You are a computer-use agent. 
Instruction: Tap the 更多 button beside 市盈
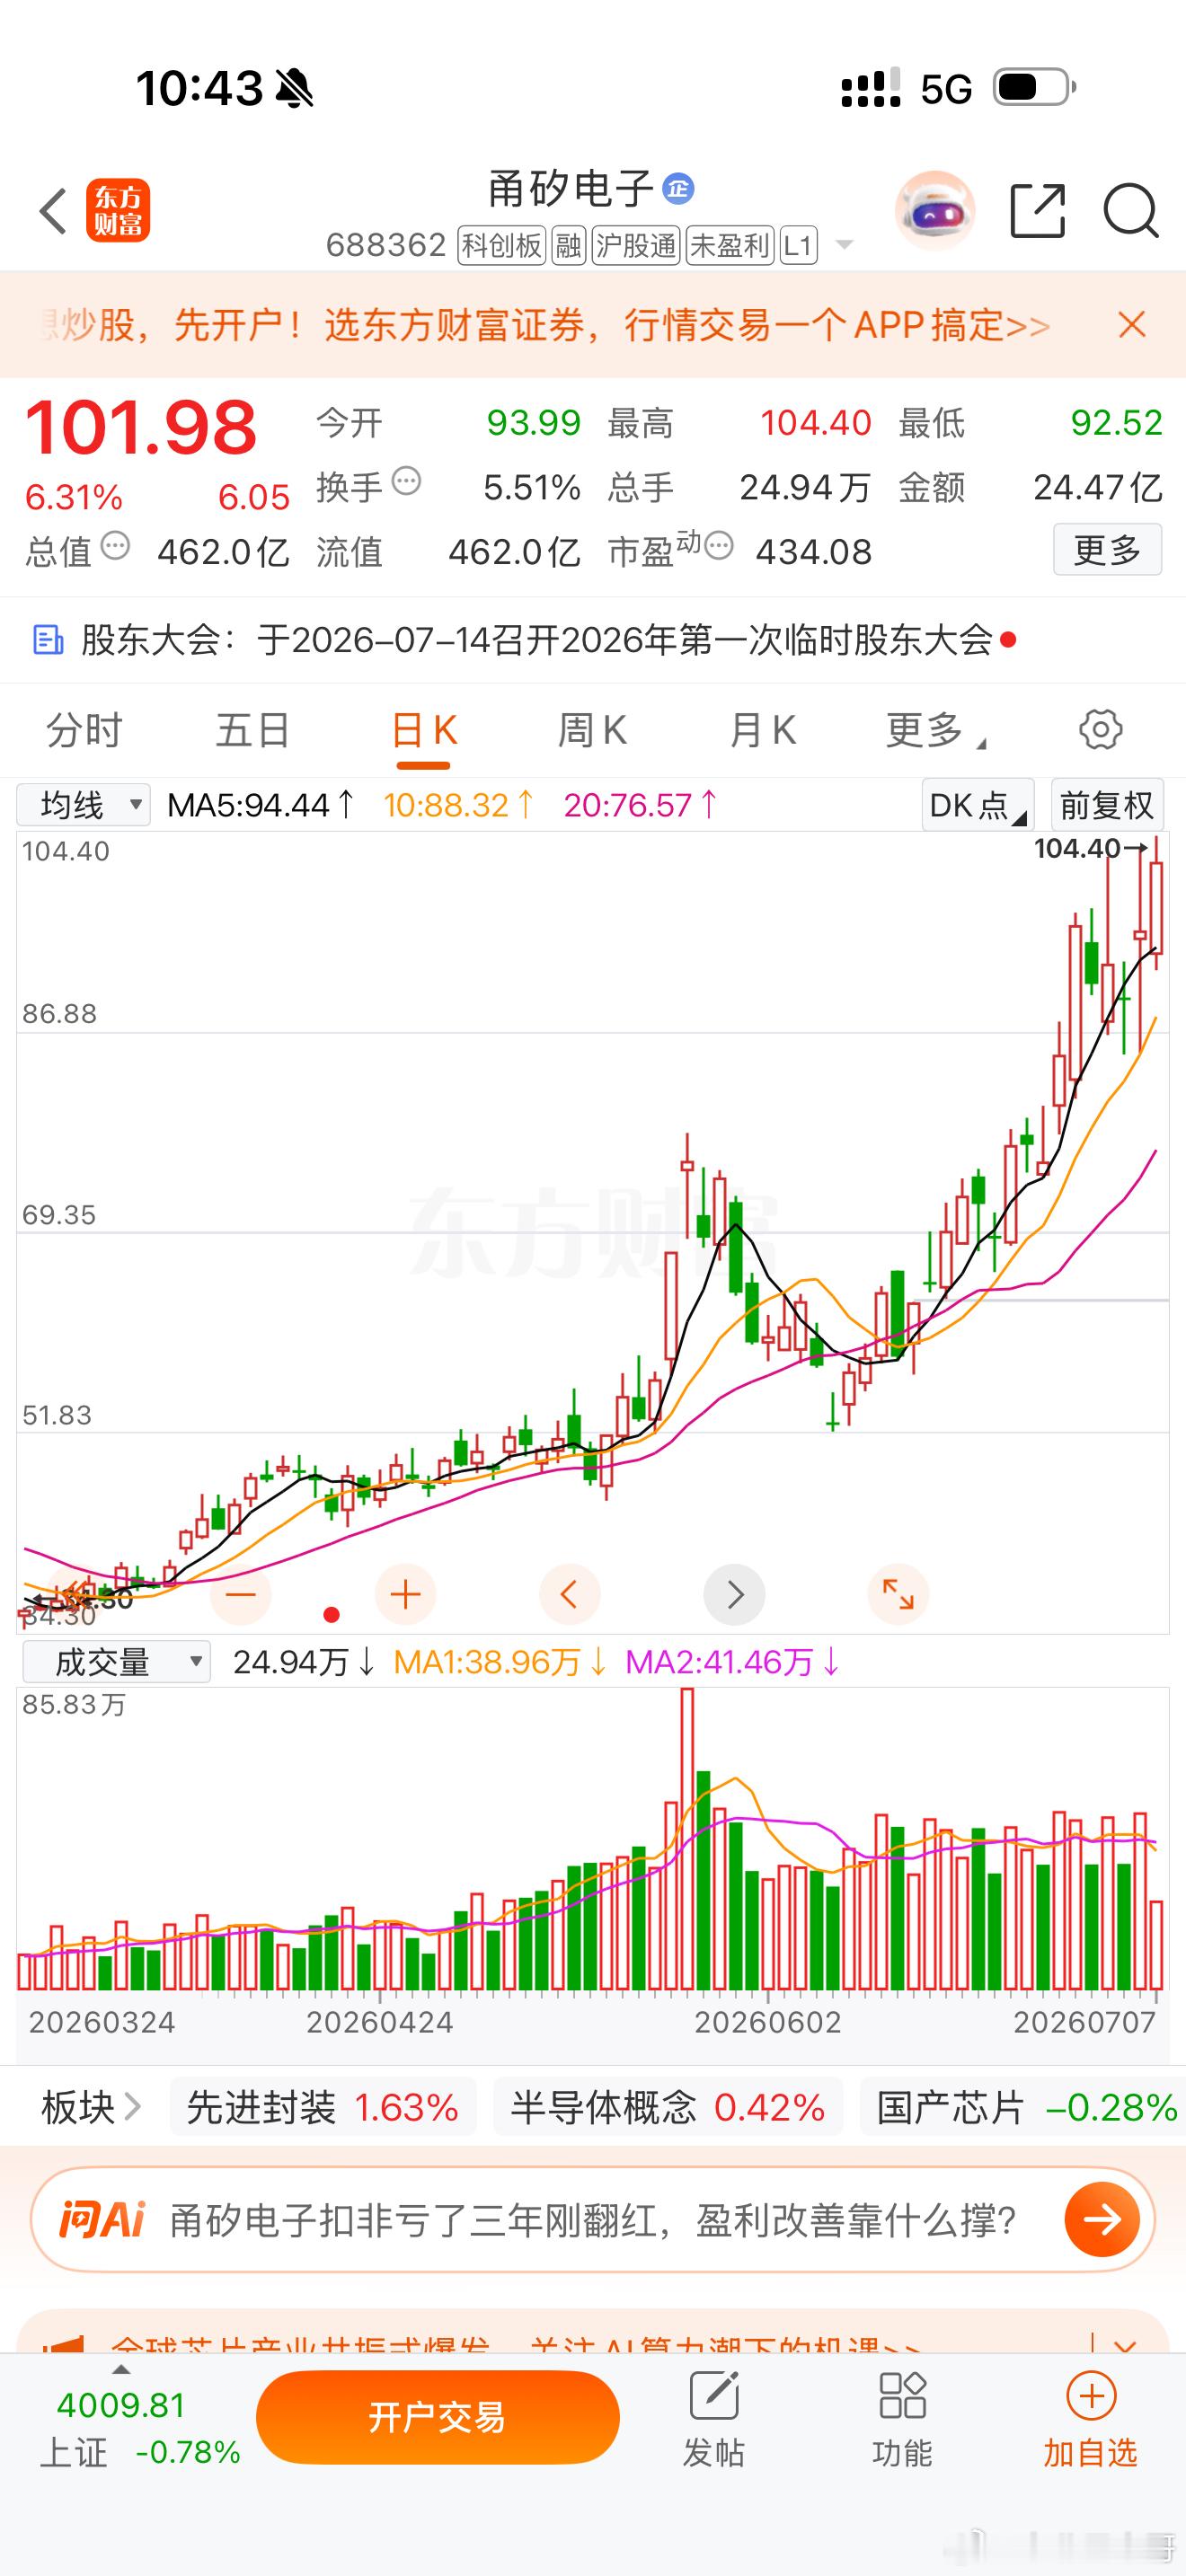point(1107,549)
